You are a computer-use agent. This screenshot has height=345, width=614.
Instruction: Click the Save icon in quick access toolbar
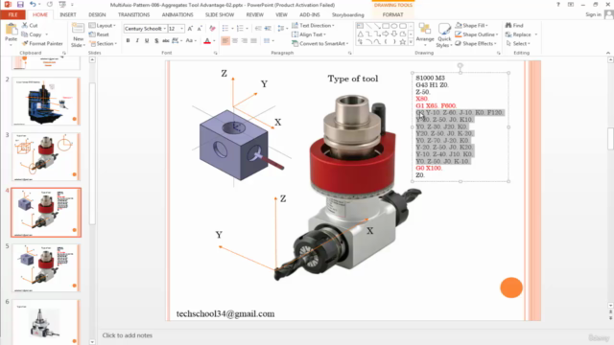point(20,5)
